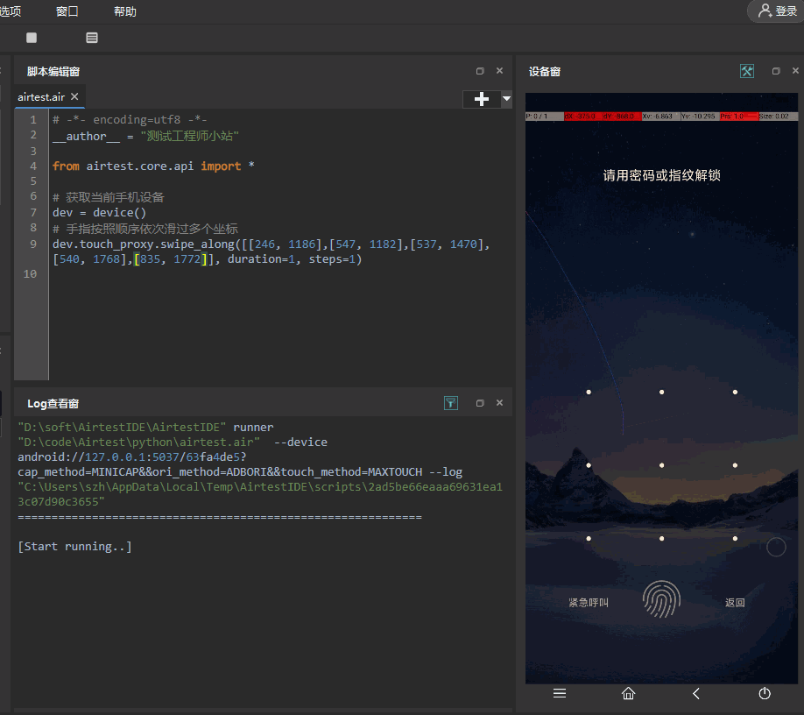Tap the middle-right pattern lock dot

coord(735,466)
